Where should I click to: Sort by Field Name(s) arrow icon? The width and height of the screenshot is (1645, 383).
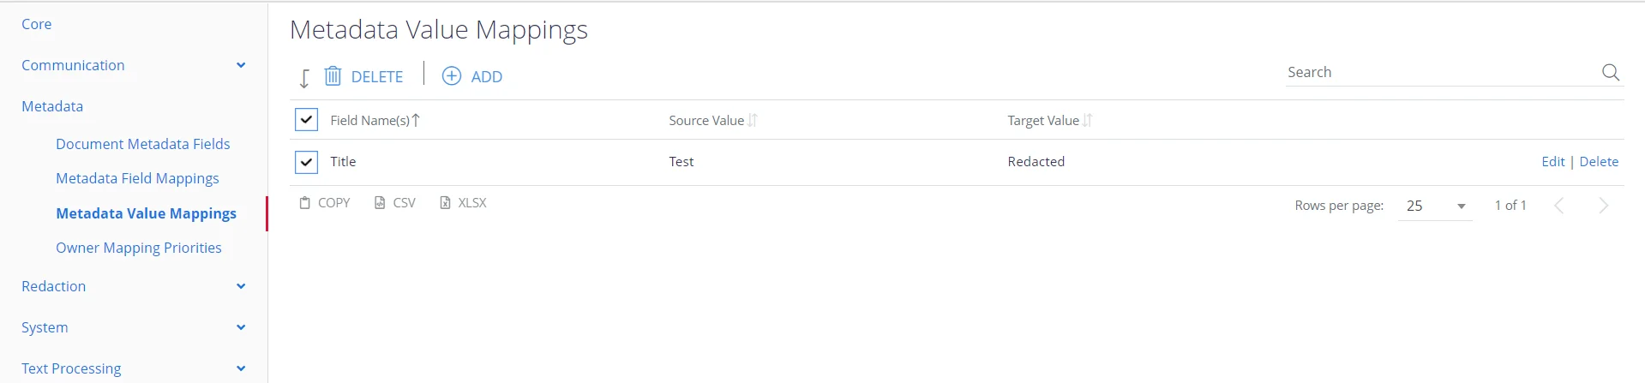(x=416, y=120)
